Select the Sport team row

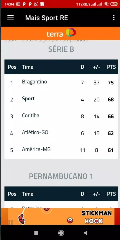(x=61, y=99)
